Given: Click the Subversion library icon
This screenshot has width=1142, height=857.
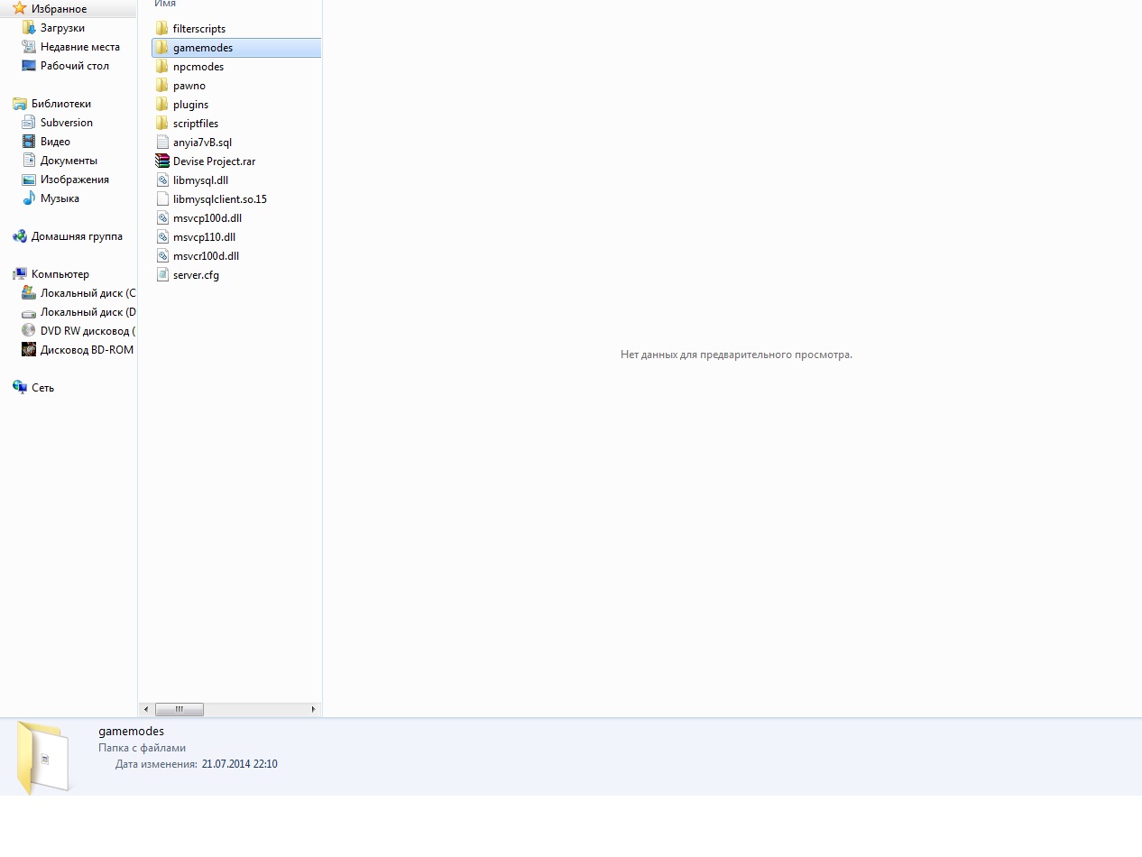Looking at the screenshot, I should point(29,122).
